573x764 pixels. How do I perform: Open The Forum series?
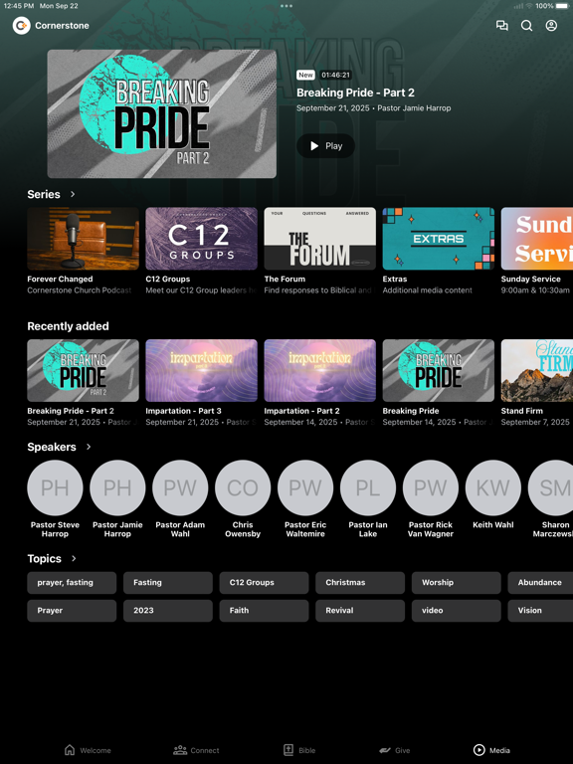point(319,239)
